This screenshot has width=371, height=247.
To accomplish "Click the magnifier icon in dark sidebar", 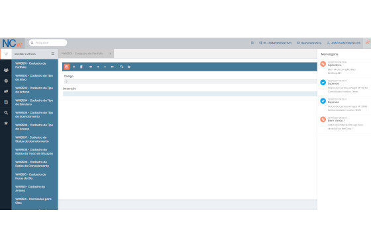I will (x=6, y=113).
